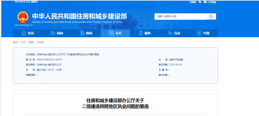Go to 首页 in the navigation bar
The image size is (259, 116).
(28, 33)
